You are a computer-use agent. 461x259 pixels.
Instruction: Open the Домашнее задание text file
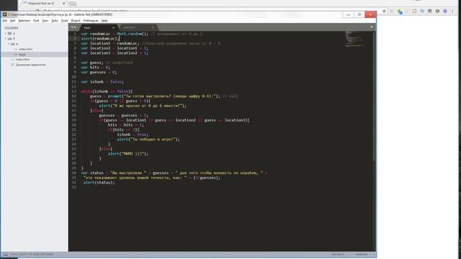[x=30, y=65]
